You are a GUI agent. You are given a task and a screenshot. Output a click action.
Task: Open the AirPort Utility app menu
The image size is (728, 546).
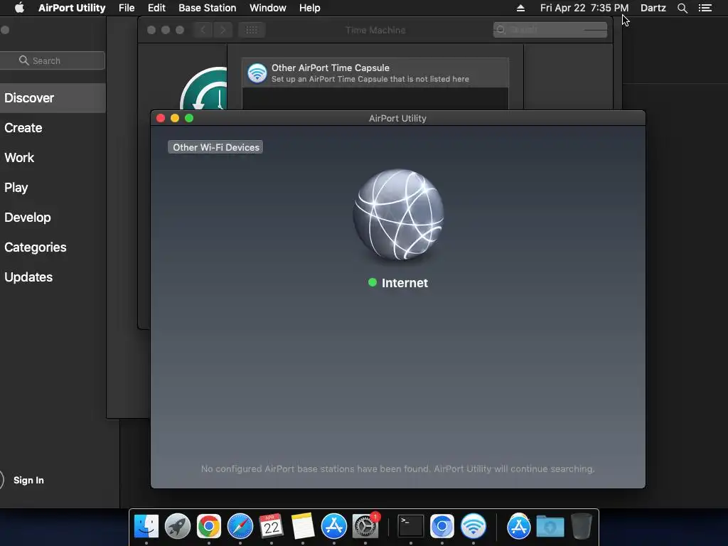click(72, 8)
